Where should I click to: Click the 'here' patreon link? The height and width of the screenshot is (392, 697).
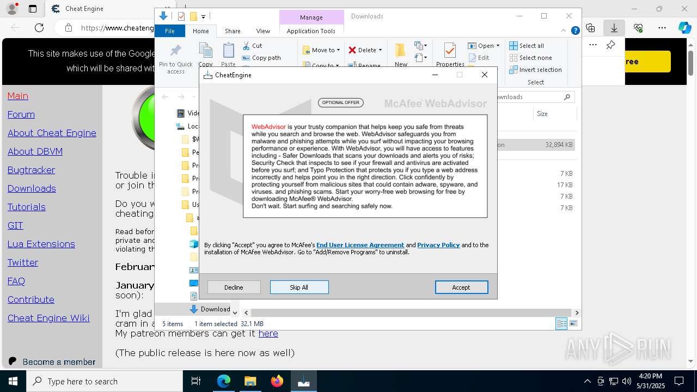[268, 333]
